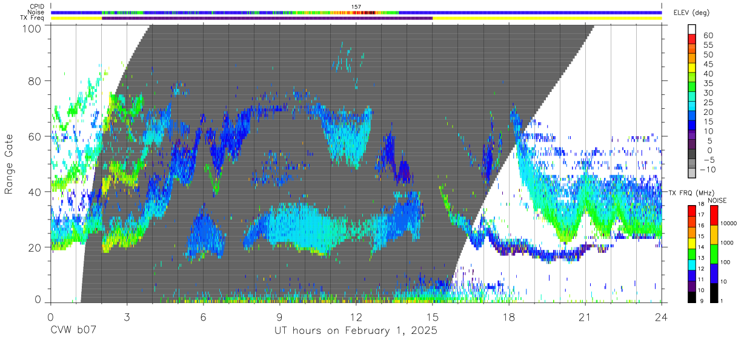The height and width of the screenshot is (343, 744).
Task: Click the "UT hours on February 1, 2025" axis title
Action: click(x=356, y=332)
